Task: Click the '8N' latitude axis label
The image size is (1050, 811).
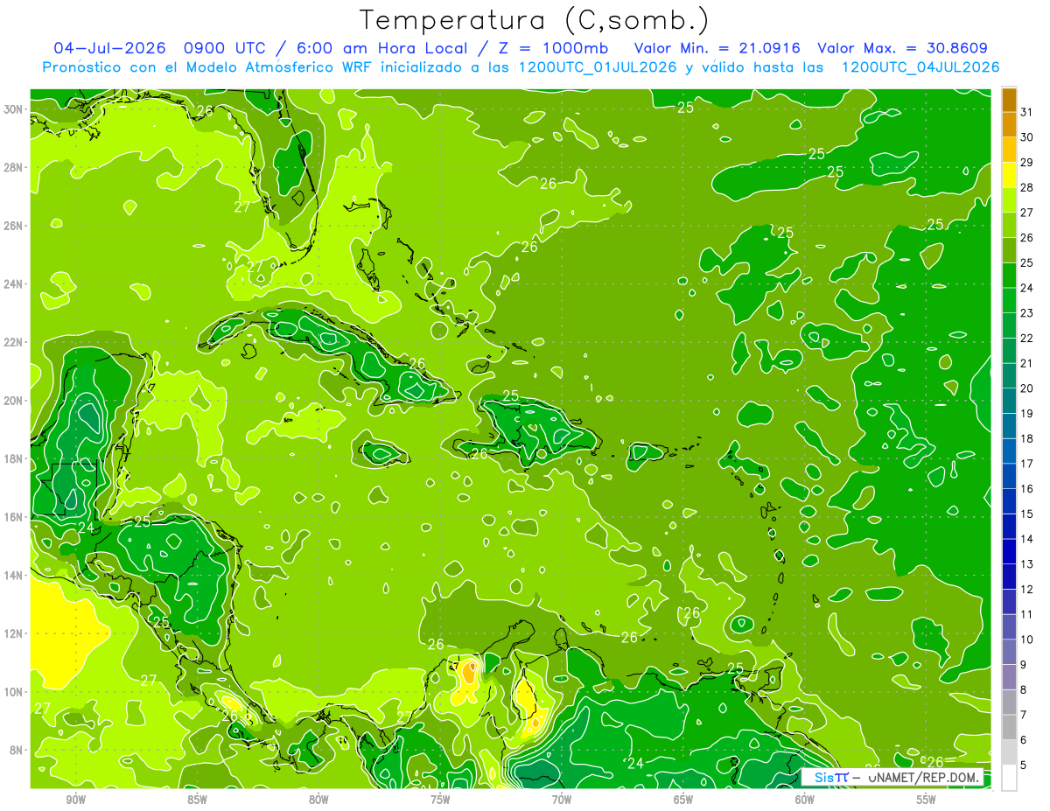Action: (17, 751)
